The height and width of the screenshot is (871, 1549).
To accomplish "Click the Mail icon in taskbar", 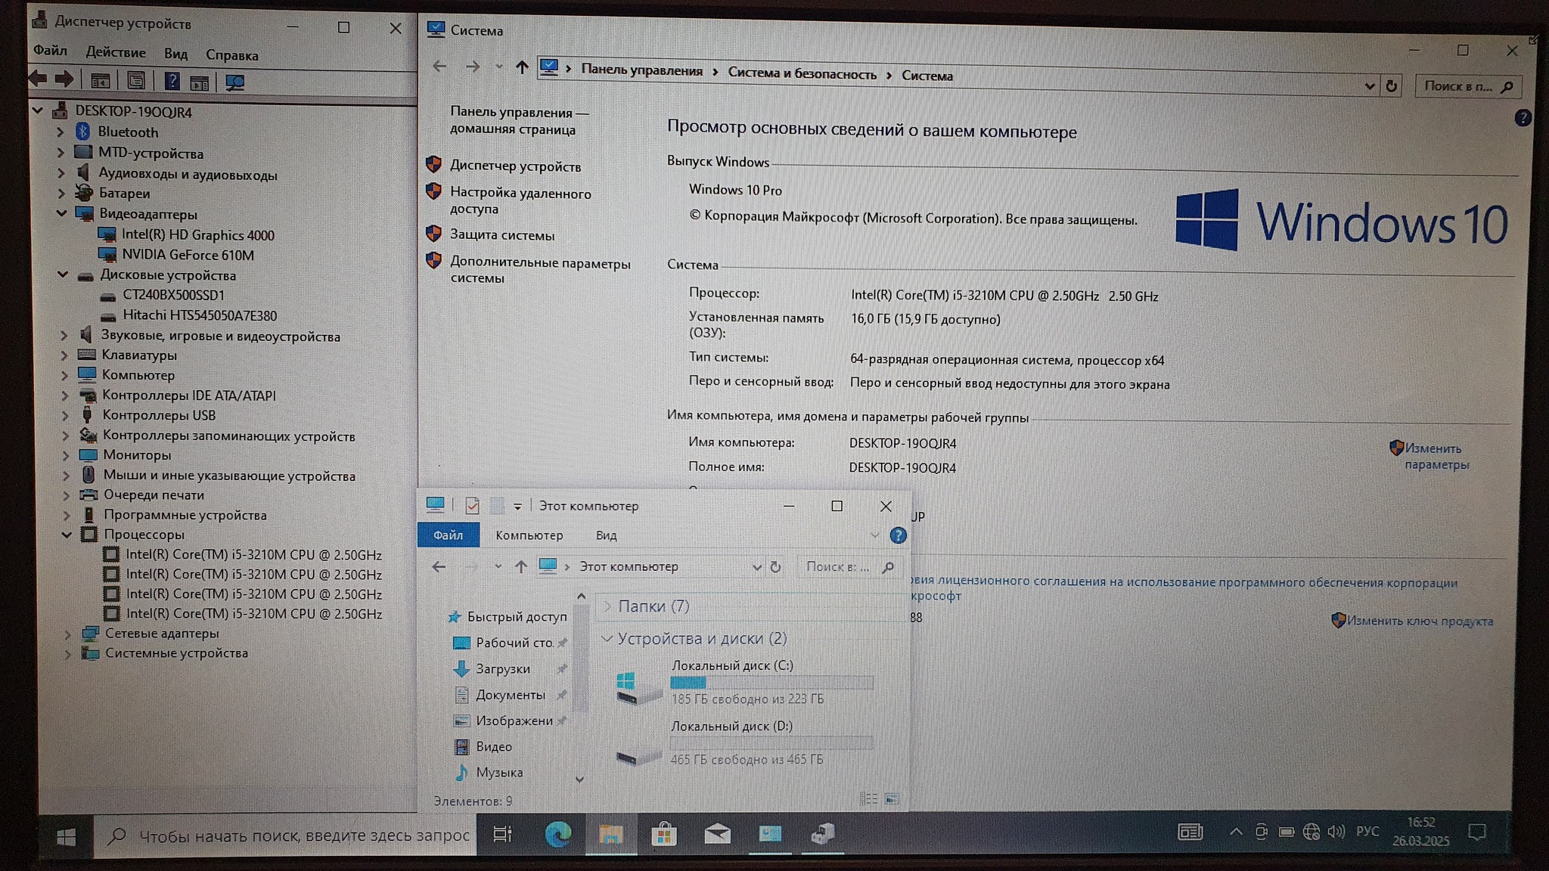I will 717,834.
